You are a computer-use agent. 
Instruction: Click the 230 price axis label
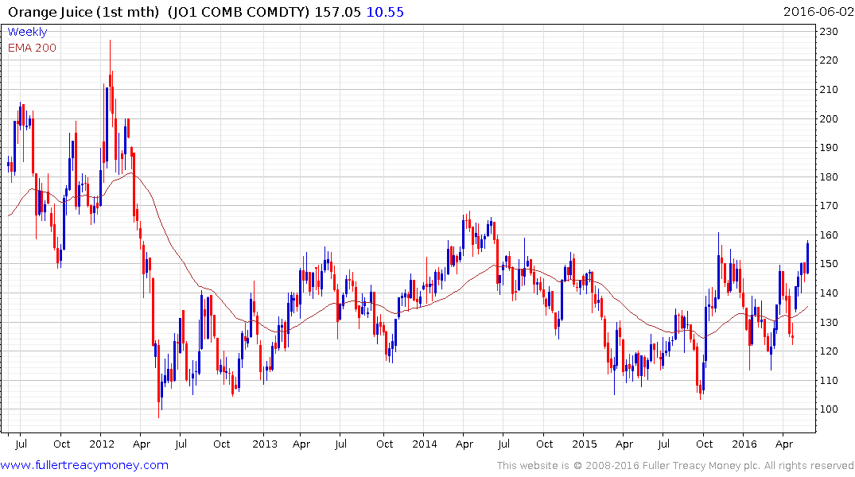829,32
